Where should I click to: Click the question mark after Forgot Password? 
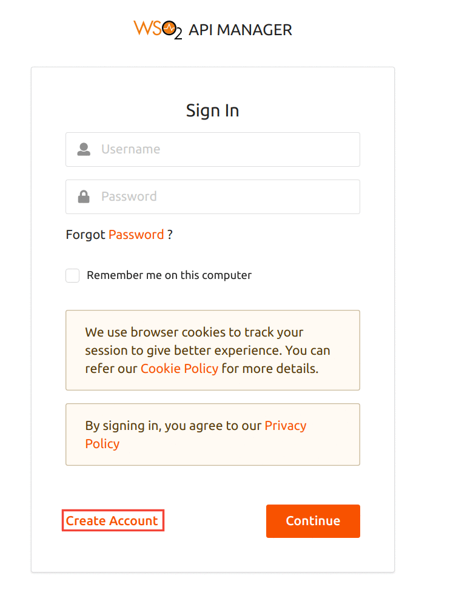170,235
